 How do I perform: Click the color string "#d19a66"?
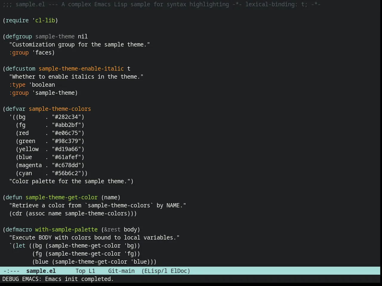(67, 149)
